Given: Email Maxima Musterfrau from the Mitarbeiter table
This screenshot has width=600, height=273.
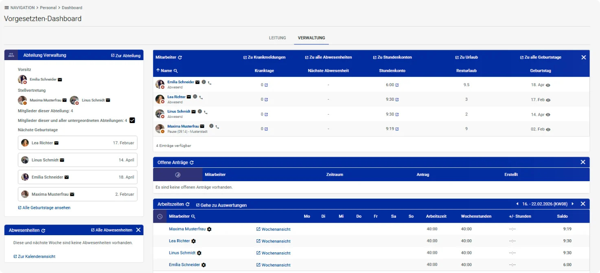Looking at the screenshot, I should click(x=202, y=126).
